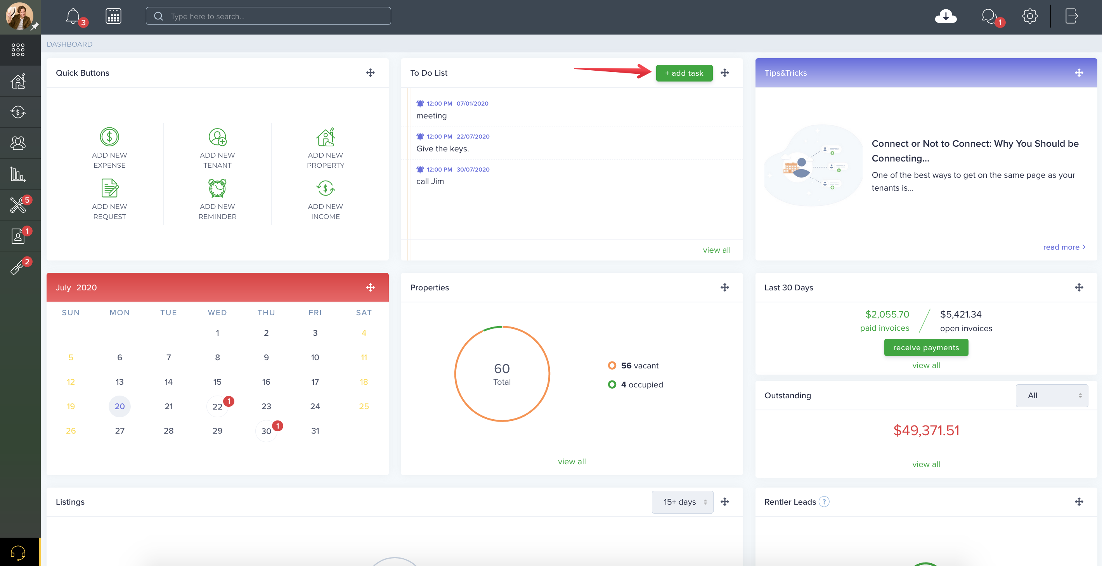Click the Rentler Leads help question mark
The width and height of the screenshot is (1102, 566).
[824, 502]
